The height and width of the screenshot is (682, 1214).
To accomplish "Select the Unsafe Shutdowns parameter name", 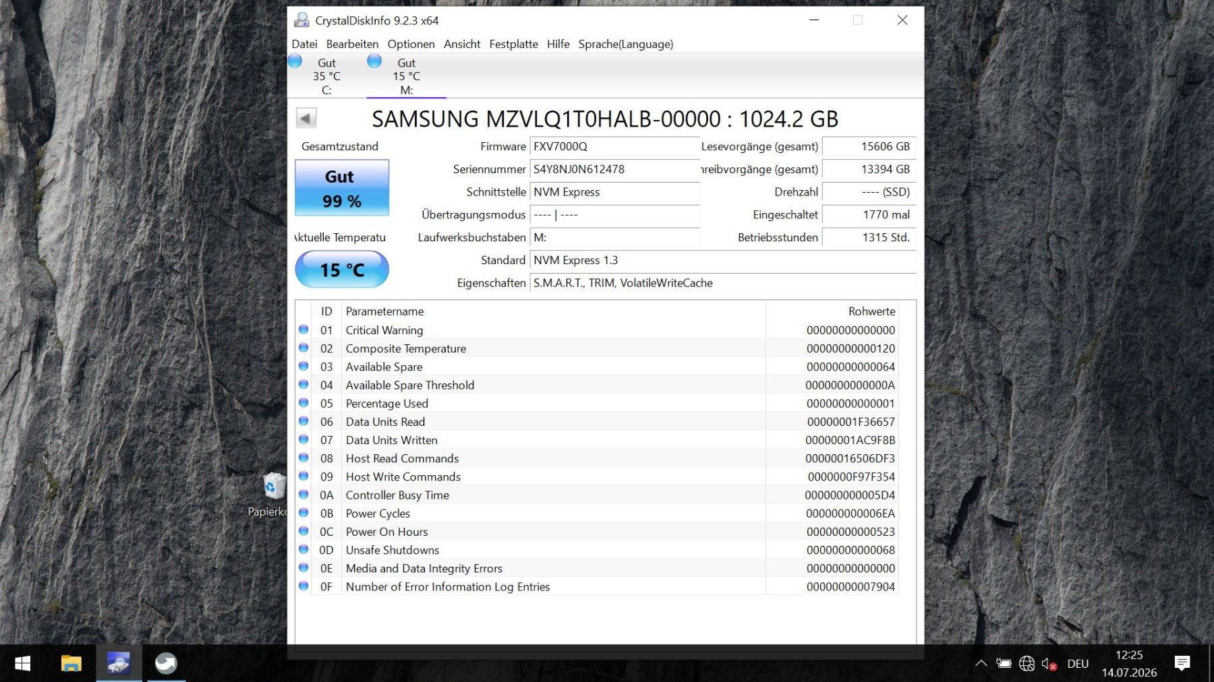I will (x=393, y=550).
